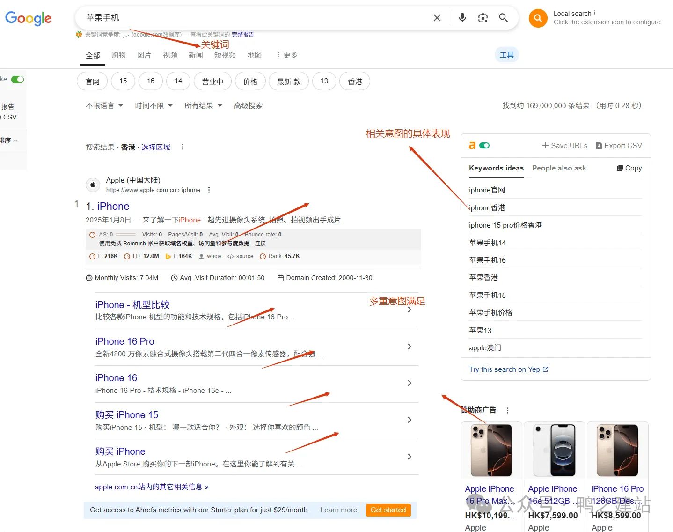Click Save URLs in the Ahrefs panel
The height and width of the screenshot is (532, 673).
(x=564, y=146)
